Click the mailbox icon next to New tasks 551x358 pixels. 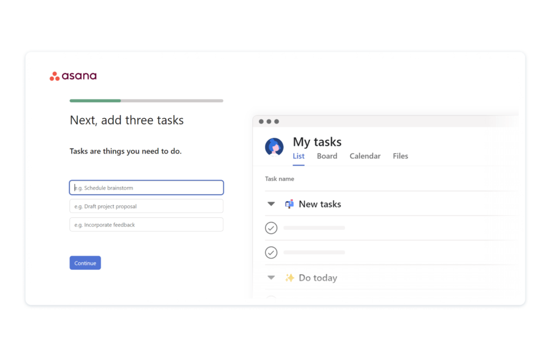tap(289, 204)
